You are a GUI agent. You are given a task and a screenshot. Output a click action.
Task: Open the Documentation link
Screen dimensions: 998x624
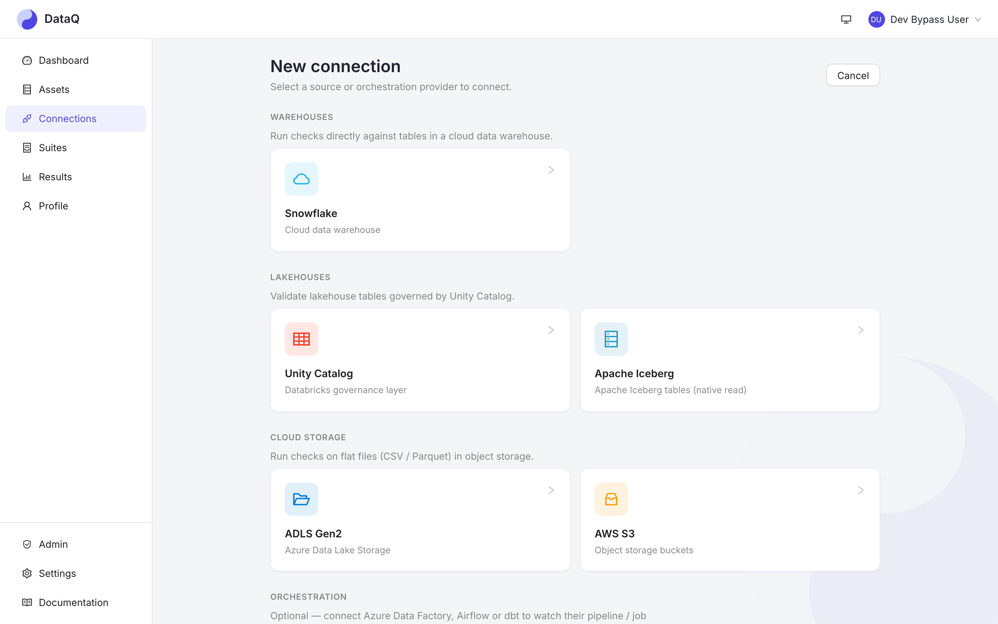coord(76,603)
